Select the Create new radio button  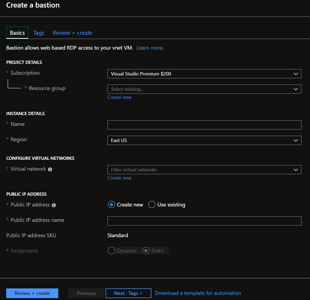pyautogui.click(x=112, y=205)
